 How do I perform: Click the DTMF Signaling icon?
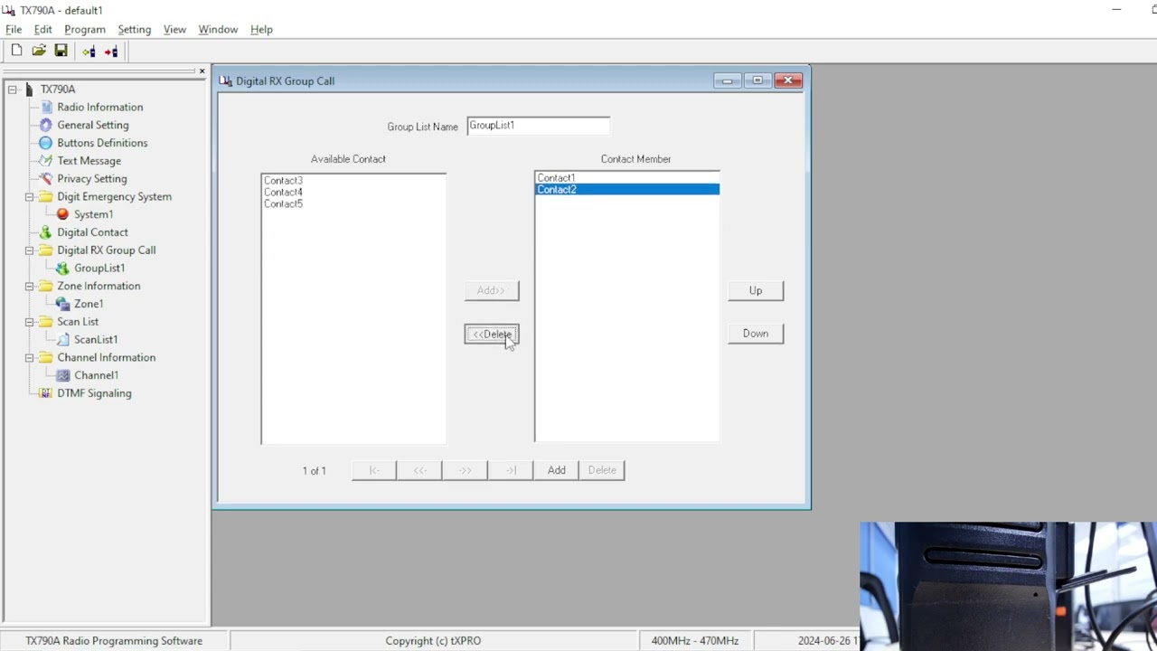[x=45, y=393]
